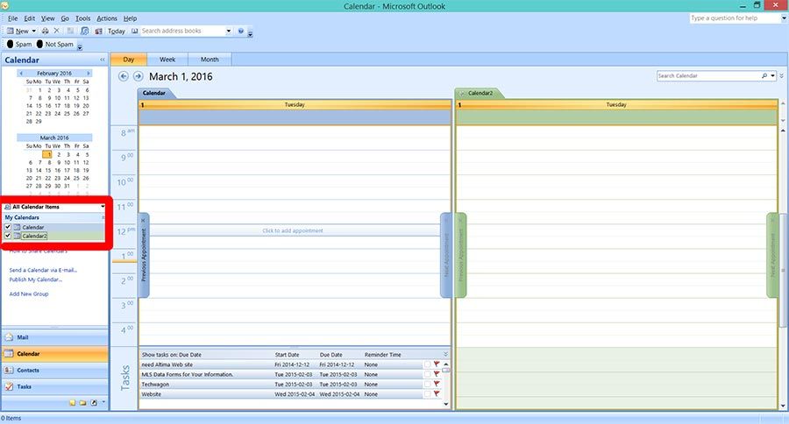Click the Shortcuts icon in navigation footer
This screenshot has width=789, height=424.
[94, 403]
